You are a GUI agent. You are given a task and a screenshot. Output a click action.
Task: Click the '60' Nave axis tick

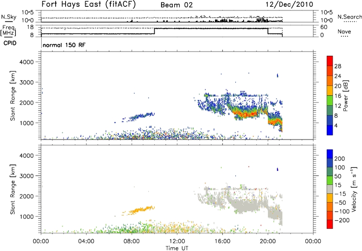[x=324, y=27]
